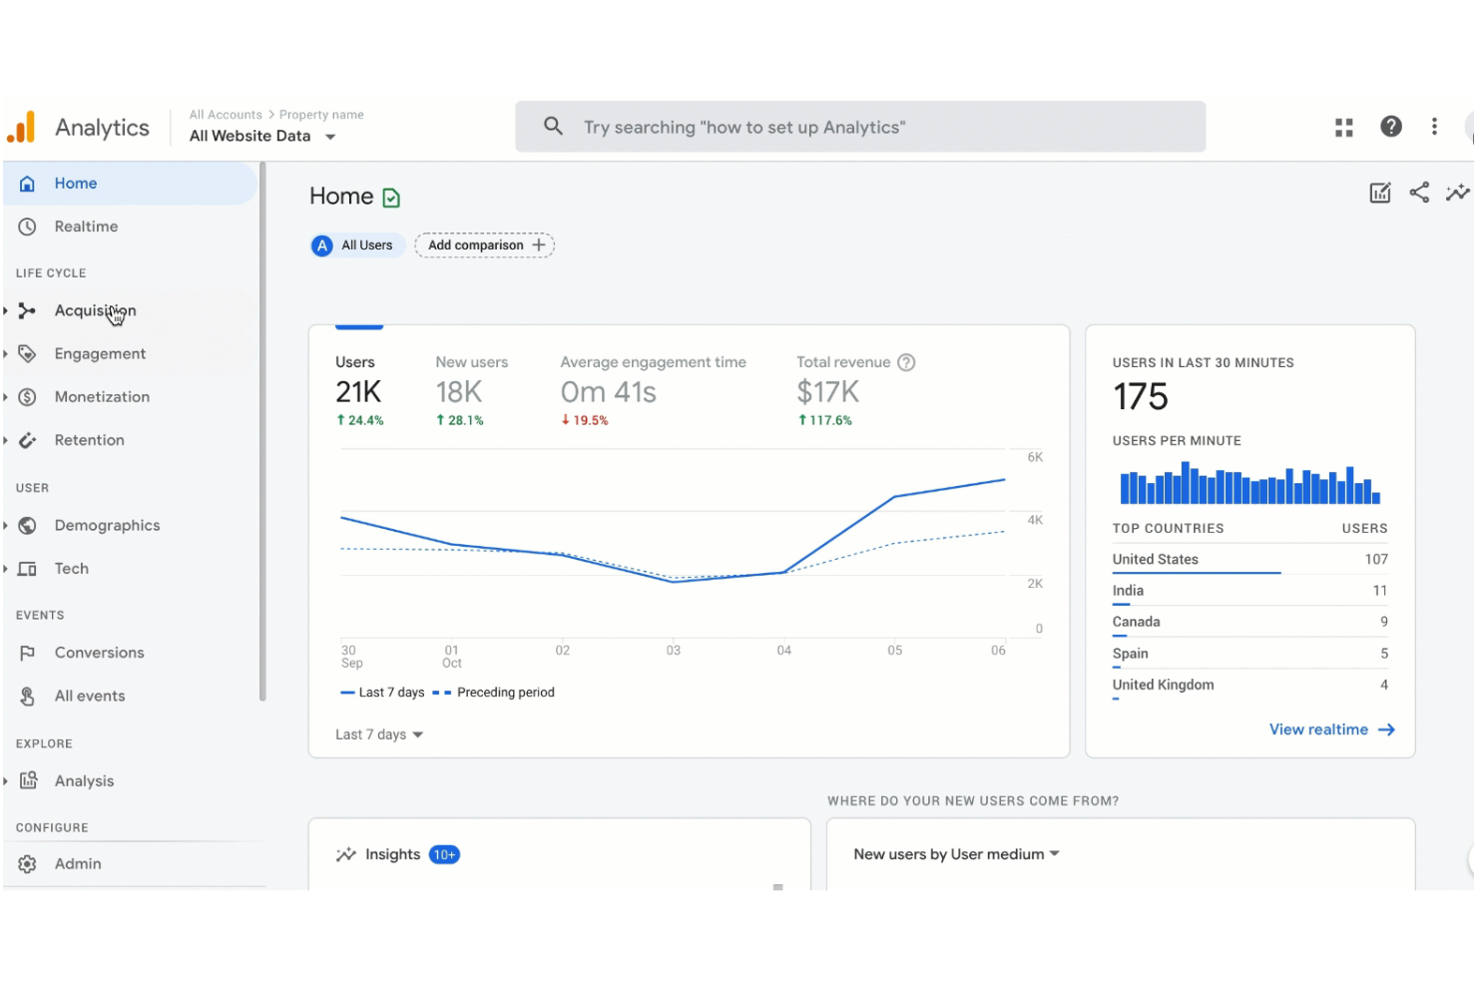Image resolution: width=1477 pixels, height=985 pixels.
Task: Click the 175 users count value
Action: pos(1140,397)
